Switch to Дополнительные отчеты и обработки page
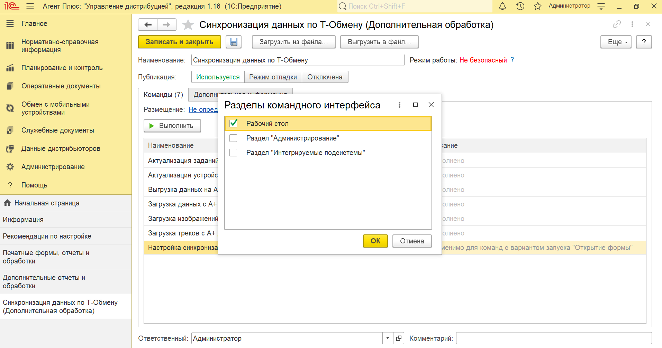662x348 pixels. (x=66, y=282)
